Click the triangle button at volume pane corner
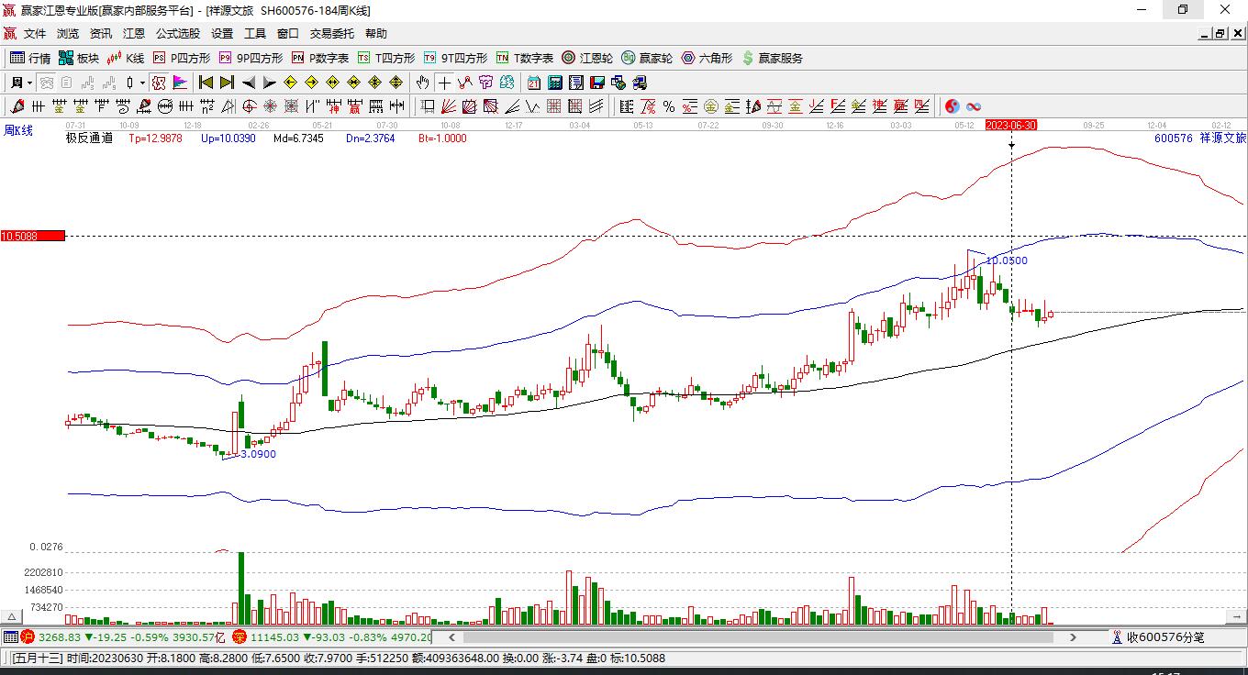The width and height of the screenshot is (1248, 675). coord(12,617)
